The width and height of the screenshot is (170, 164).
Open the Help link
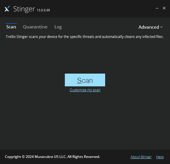pyautogui.click(x=160, y=157)
